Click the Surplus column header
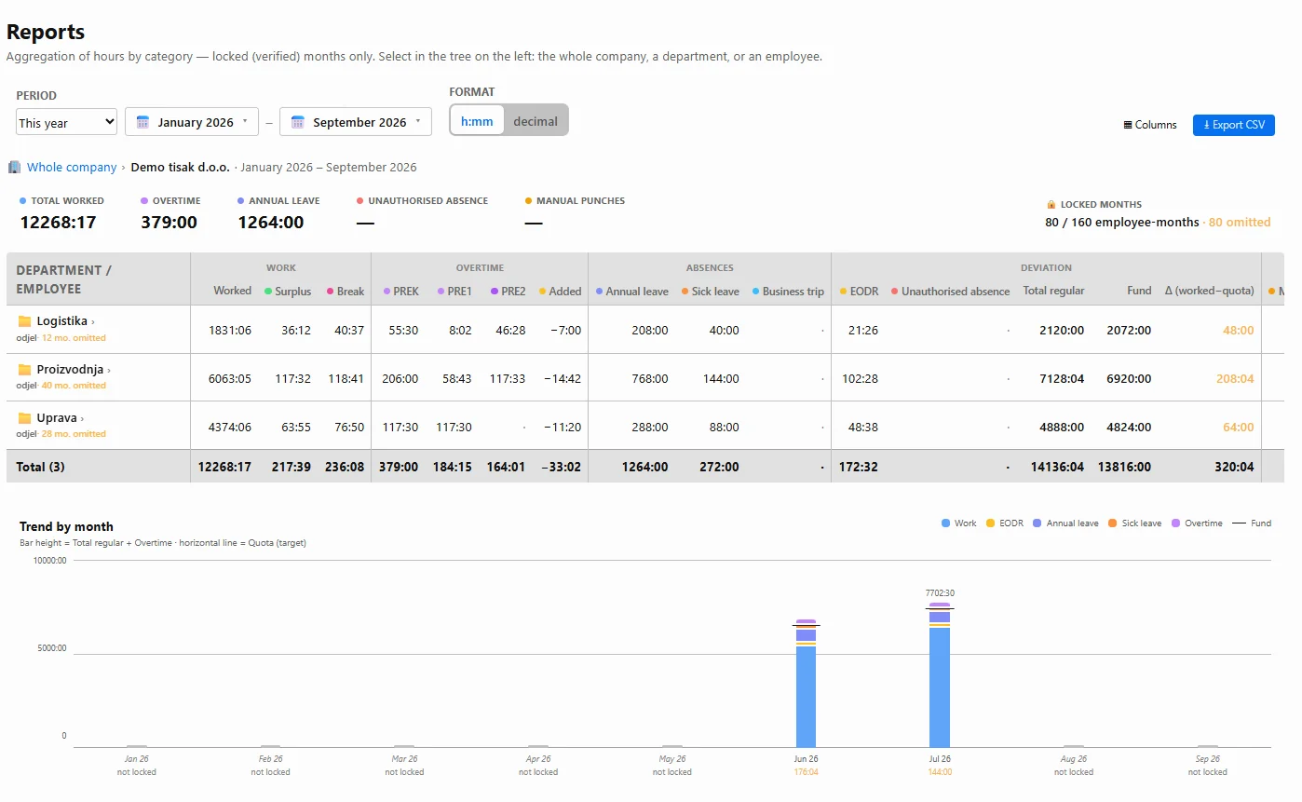The height and width of the screenshot is (802, 1302). click(x=288, y=292)
